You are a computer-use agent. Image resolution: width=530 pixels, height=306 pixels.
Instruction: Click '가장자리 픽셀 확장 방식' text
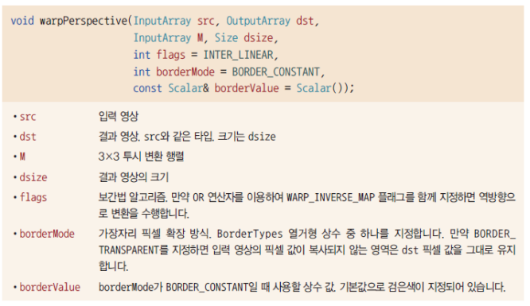point(154,234)
